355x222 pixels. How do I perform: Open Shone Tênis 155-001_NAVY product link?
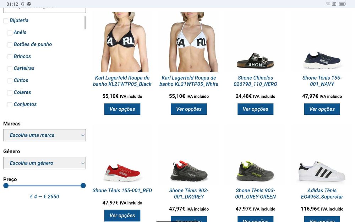click(x=322, y=81)
